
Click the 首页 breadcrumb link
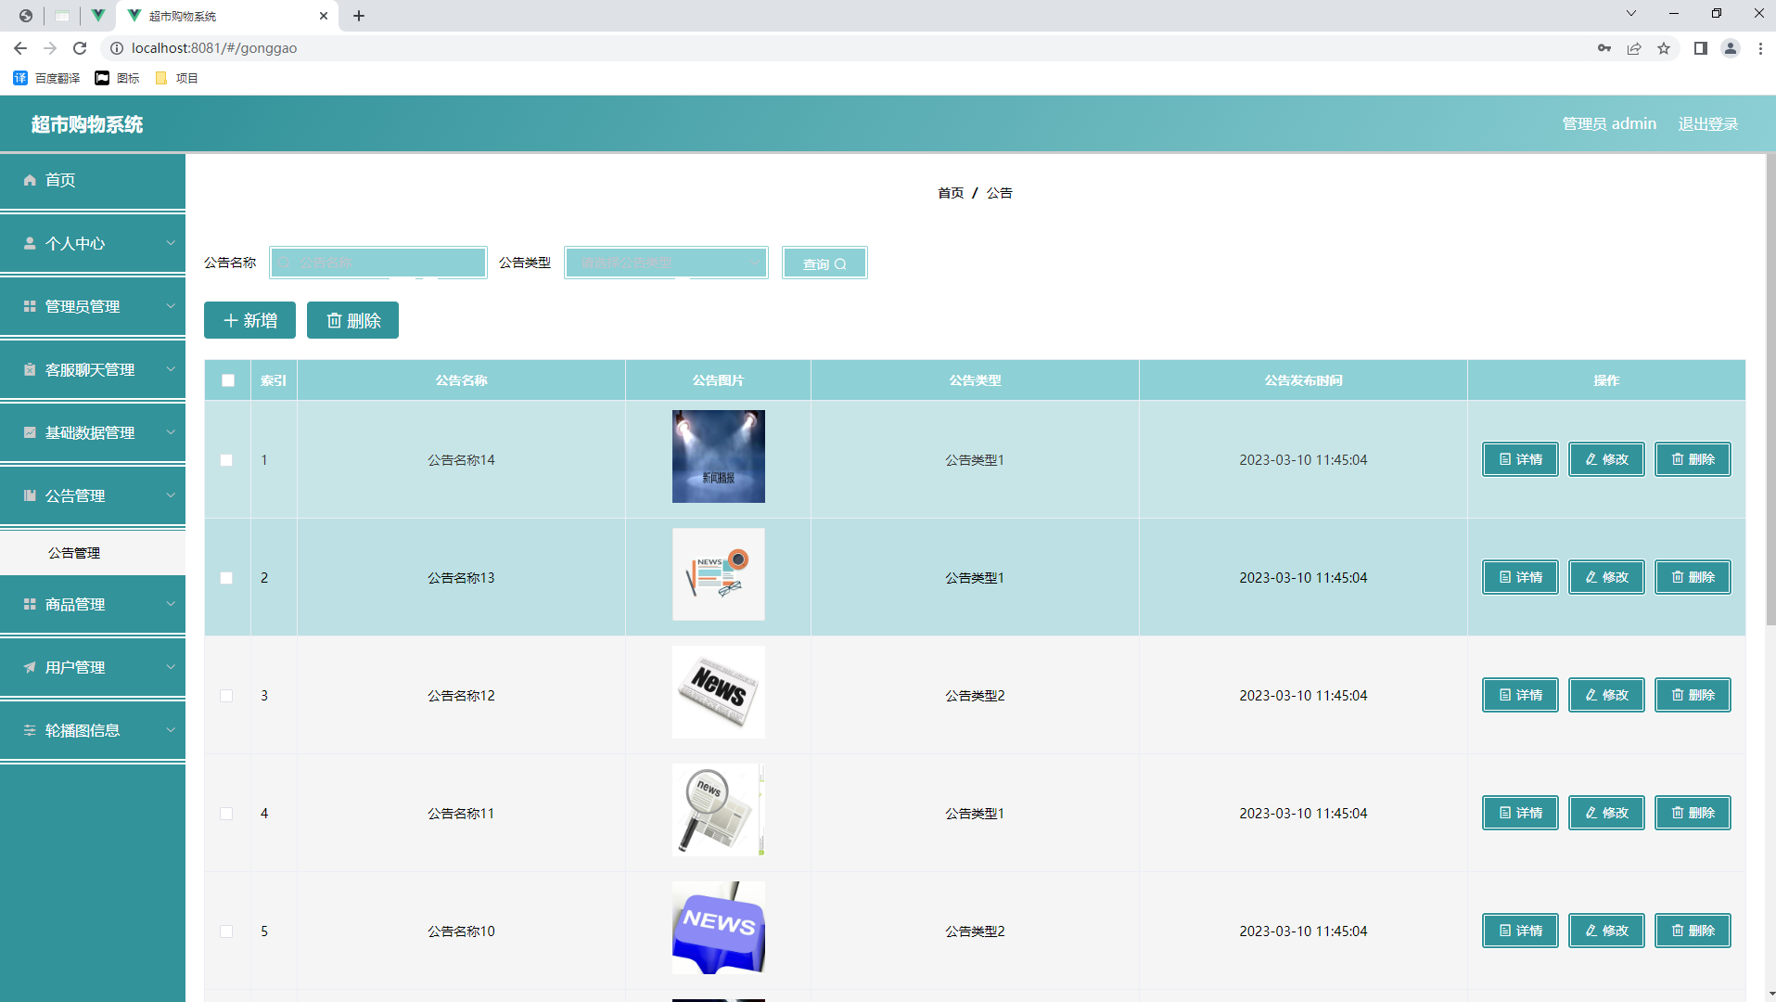[950, 193]
